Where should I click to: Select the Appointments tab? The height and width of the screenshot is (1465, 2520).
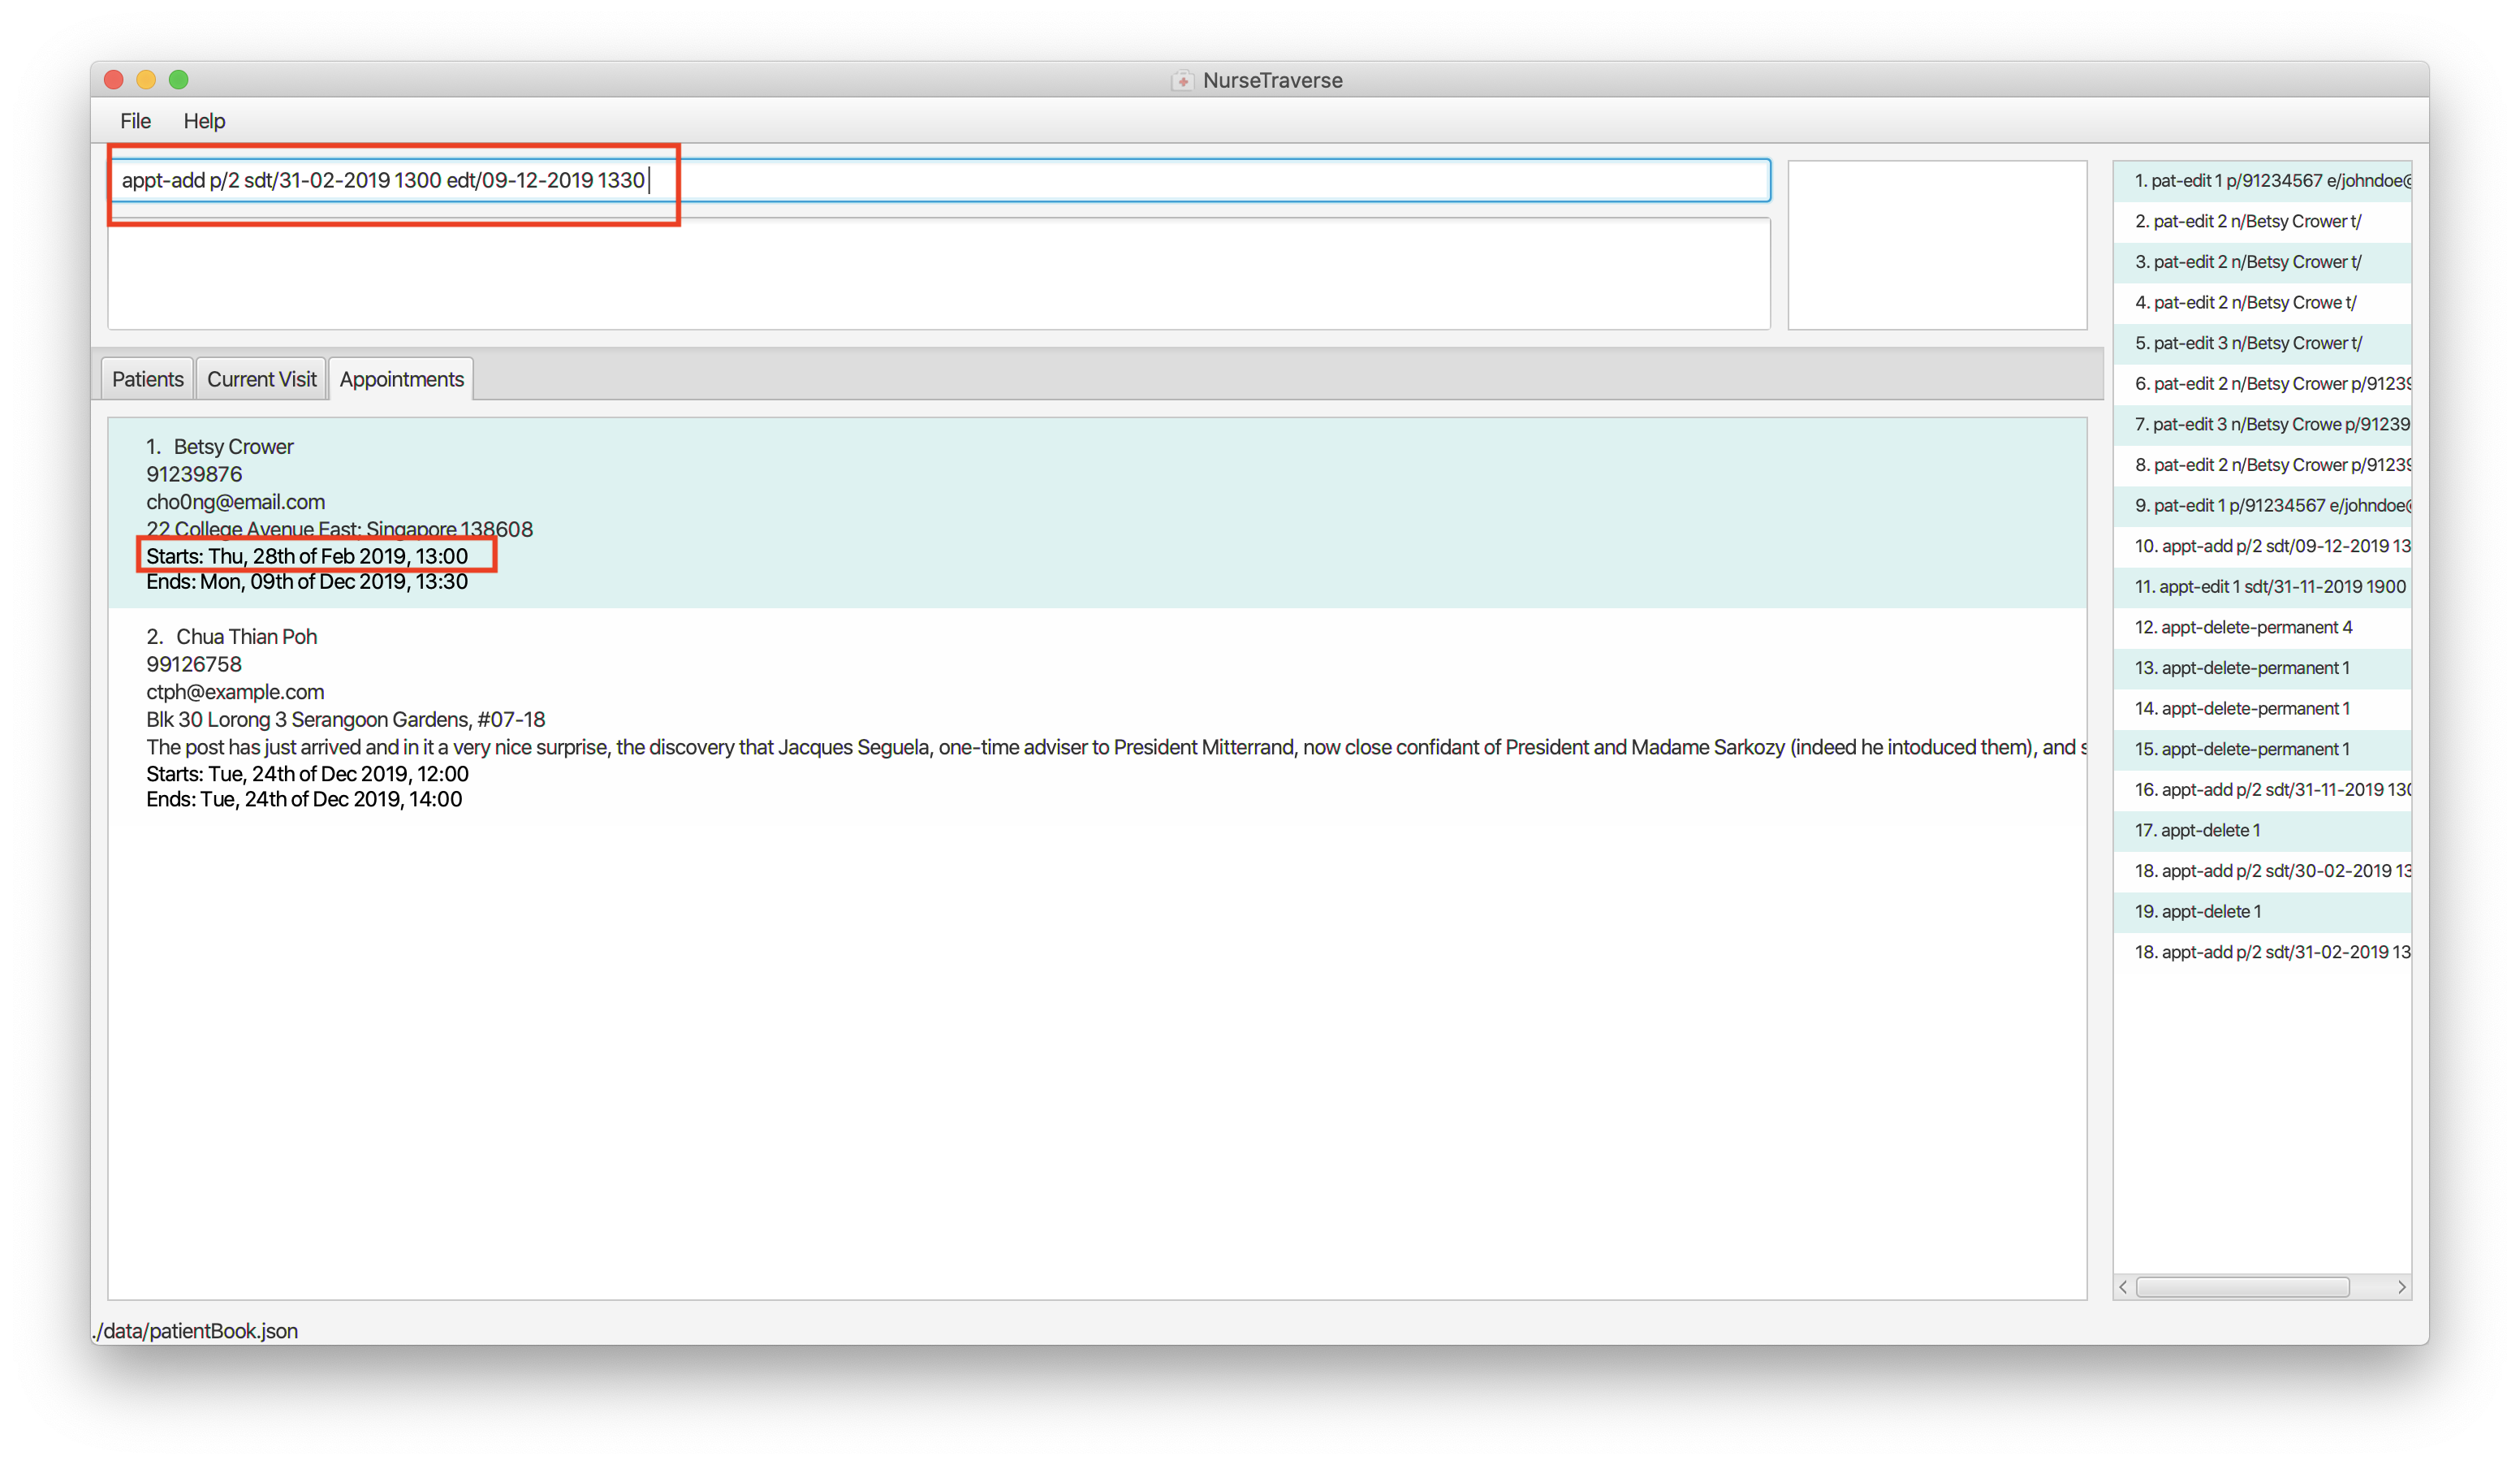pos(401,379)
